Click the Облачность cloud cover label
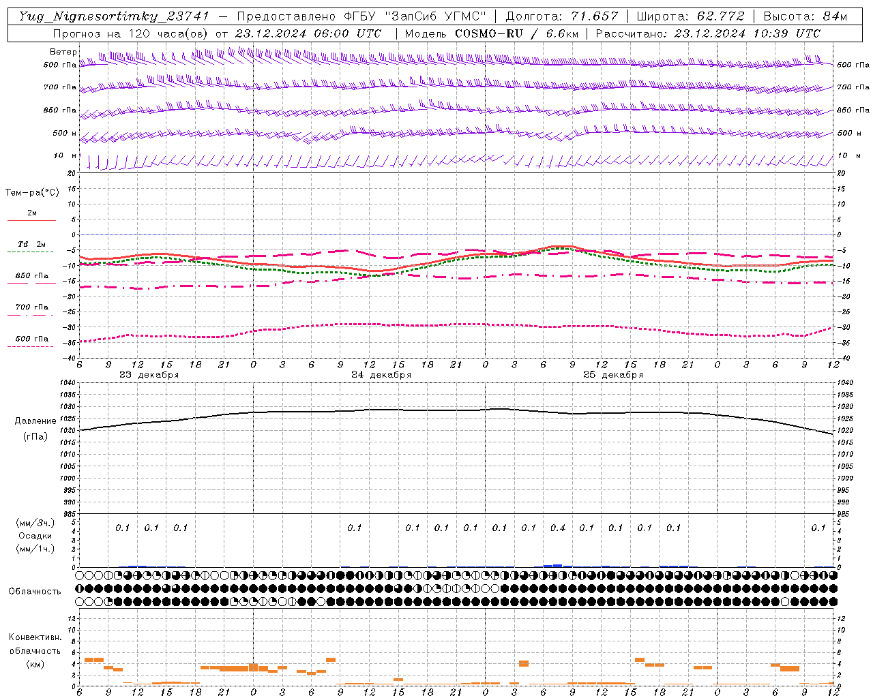The height and width of the screenshot is (698, 873). pos(35,592)
